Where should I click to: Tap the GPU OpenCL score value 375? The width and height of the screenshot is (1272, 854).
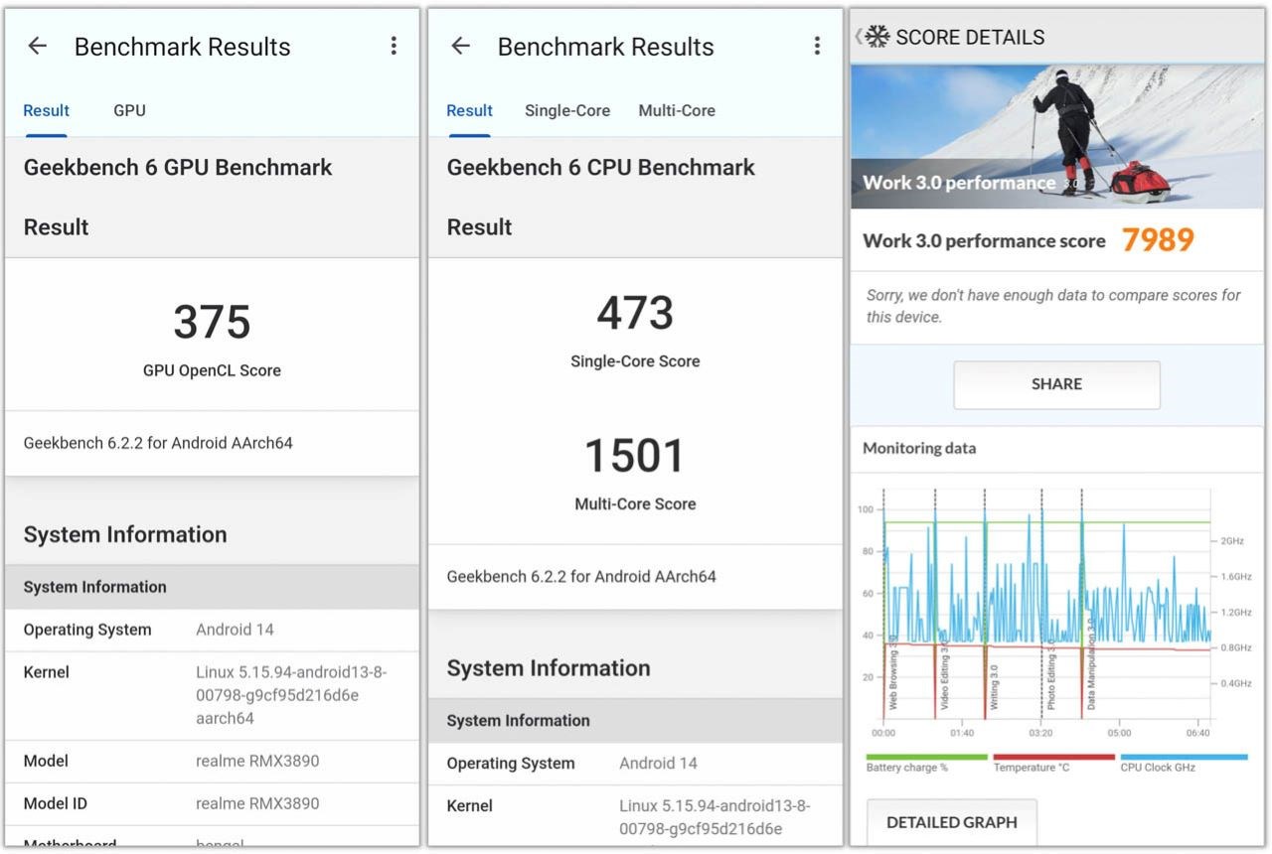[x=212, y=322]
